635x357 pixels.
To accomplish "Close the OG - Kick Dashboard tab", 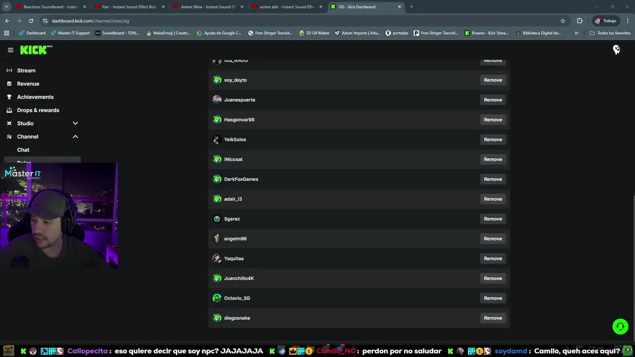I will [x=399, y=7].
